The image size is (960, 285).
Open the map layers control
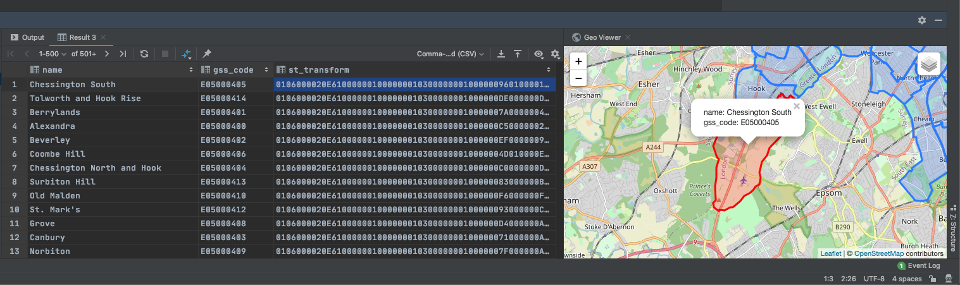click(x=928, y=64)
